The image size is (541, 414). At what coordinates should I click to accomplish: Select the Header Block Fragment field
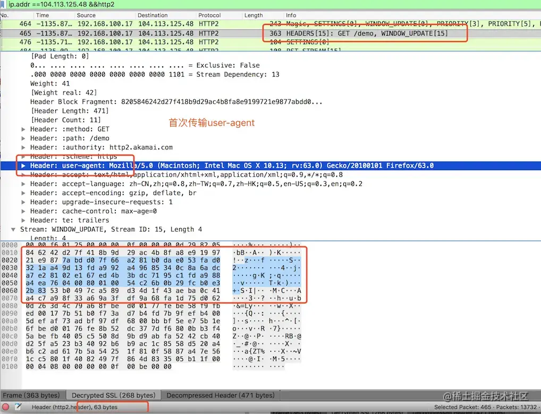pos(176,102)
